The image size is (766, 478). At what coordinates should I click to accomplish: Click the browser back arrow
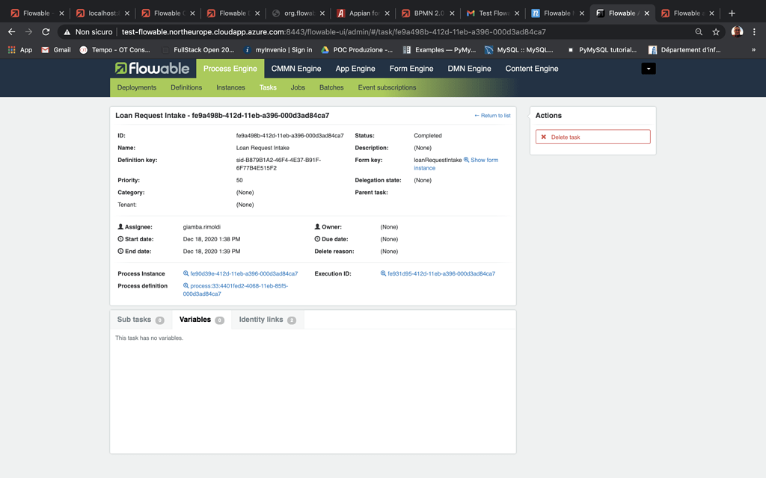[11, 32]
